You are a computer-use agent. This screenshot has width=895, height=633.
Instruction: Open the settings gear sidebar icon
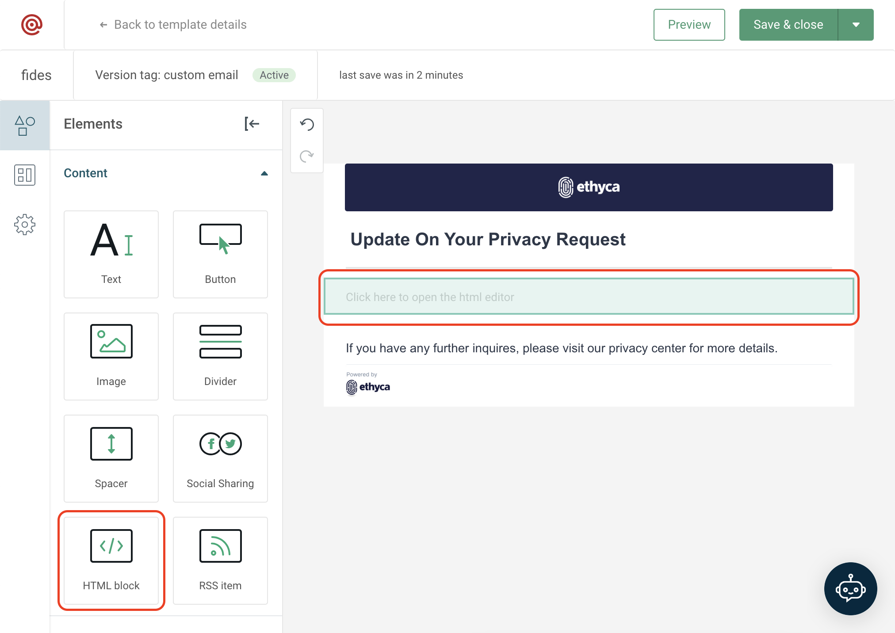[x=25, y=225]
